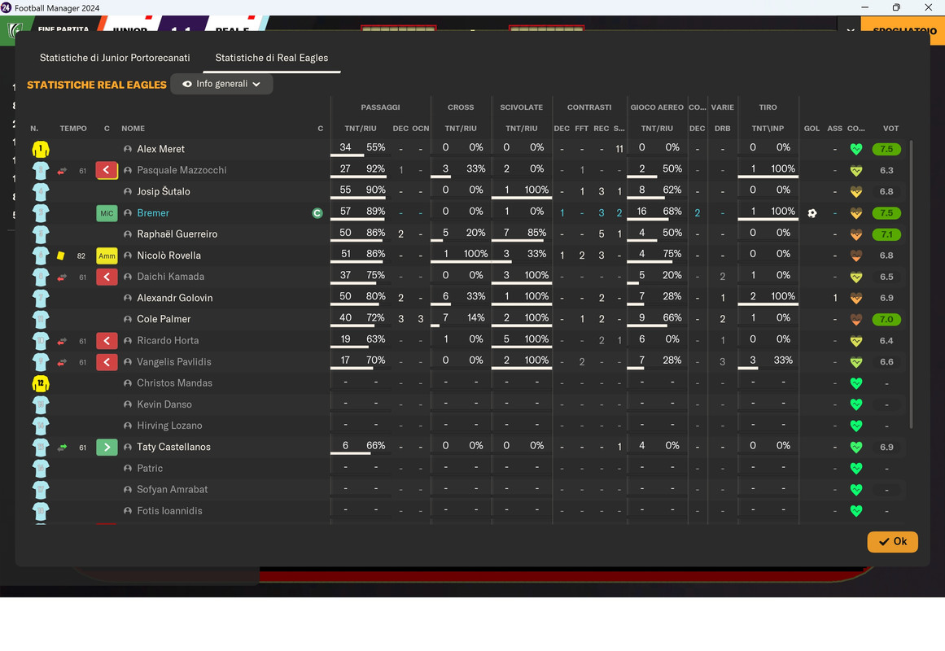
Task: Click the substitution arrows icon for Taty Castellanos
Action: [x=62, y=448]
